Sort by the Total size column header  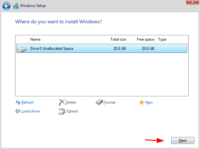tap(114, 39)
